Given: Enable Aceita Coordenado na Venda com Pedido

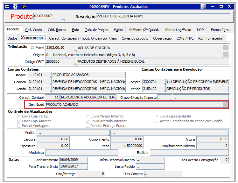Looking at the screenshot, I should [157, 121].
